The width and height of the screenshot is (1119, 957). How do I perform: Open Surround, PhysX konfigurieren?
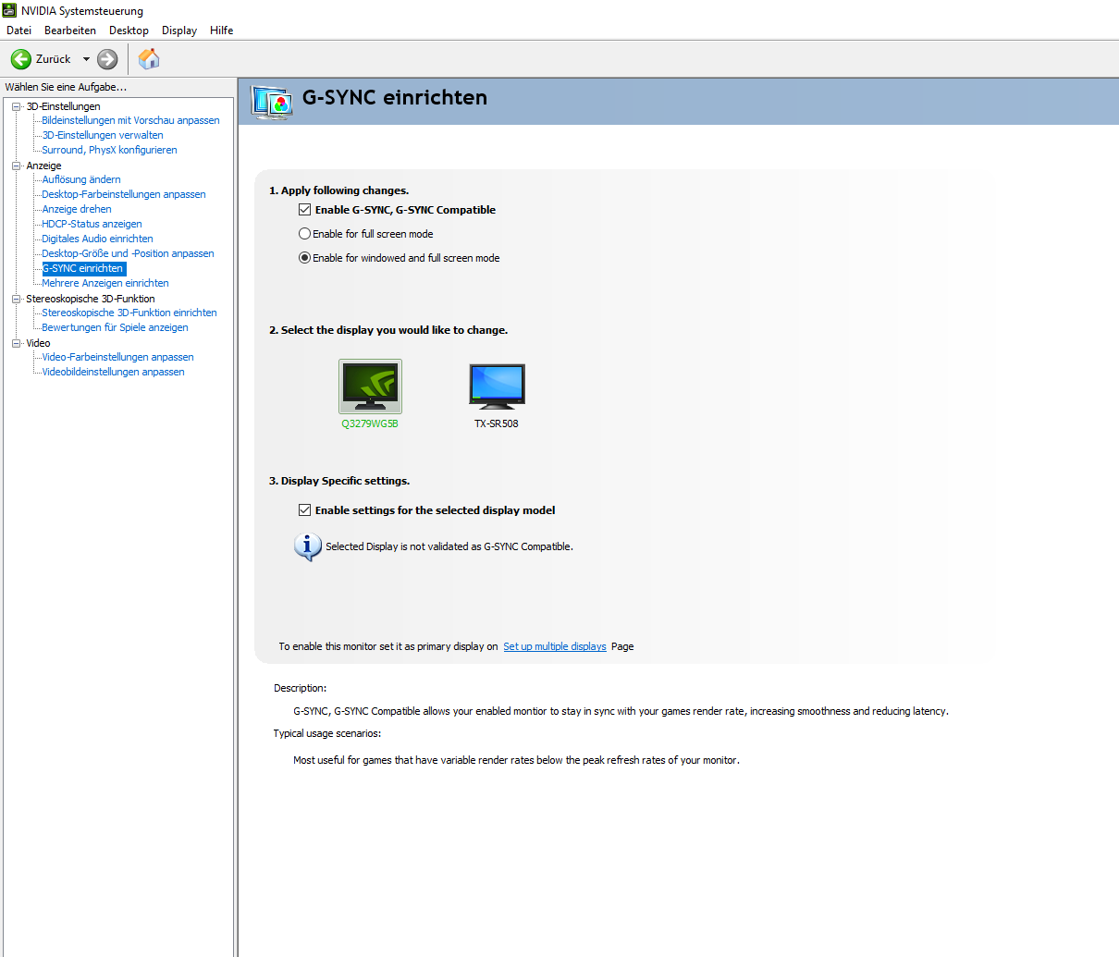coord(109,150)
